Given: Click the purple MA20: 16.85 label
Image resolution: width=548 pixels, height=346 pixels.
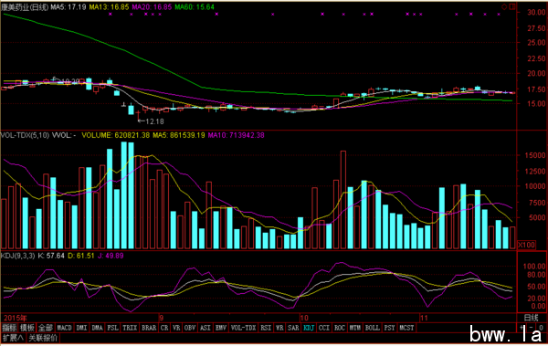Looking at the screenshot, I should (x=152, y=7).
